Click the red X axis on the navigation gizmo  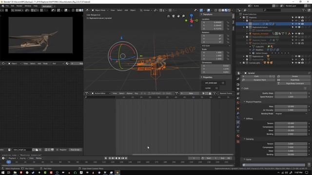192,21
